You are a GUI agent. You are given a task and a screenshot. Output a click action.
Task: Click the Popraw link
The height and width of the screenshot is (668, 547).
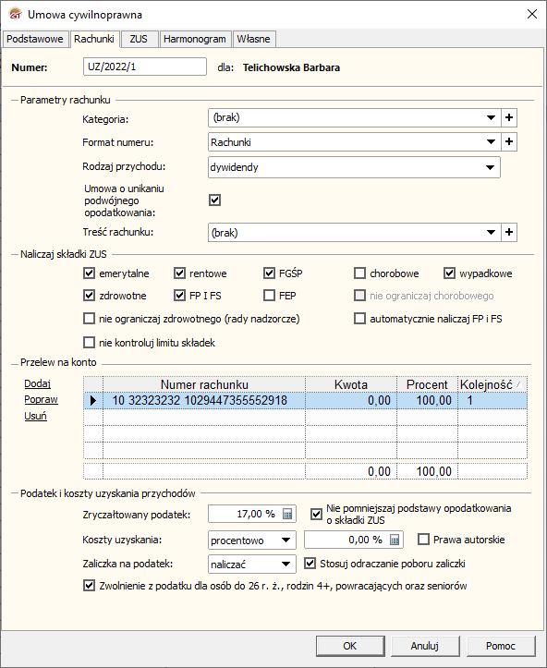(41, 400)
